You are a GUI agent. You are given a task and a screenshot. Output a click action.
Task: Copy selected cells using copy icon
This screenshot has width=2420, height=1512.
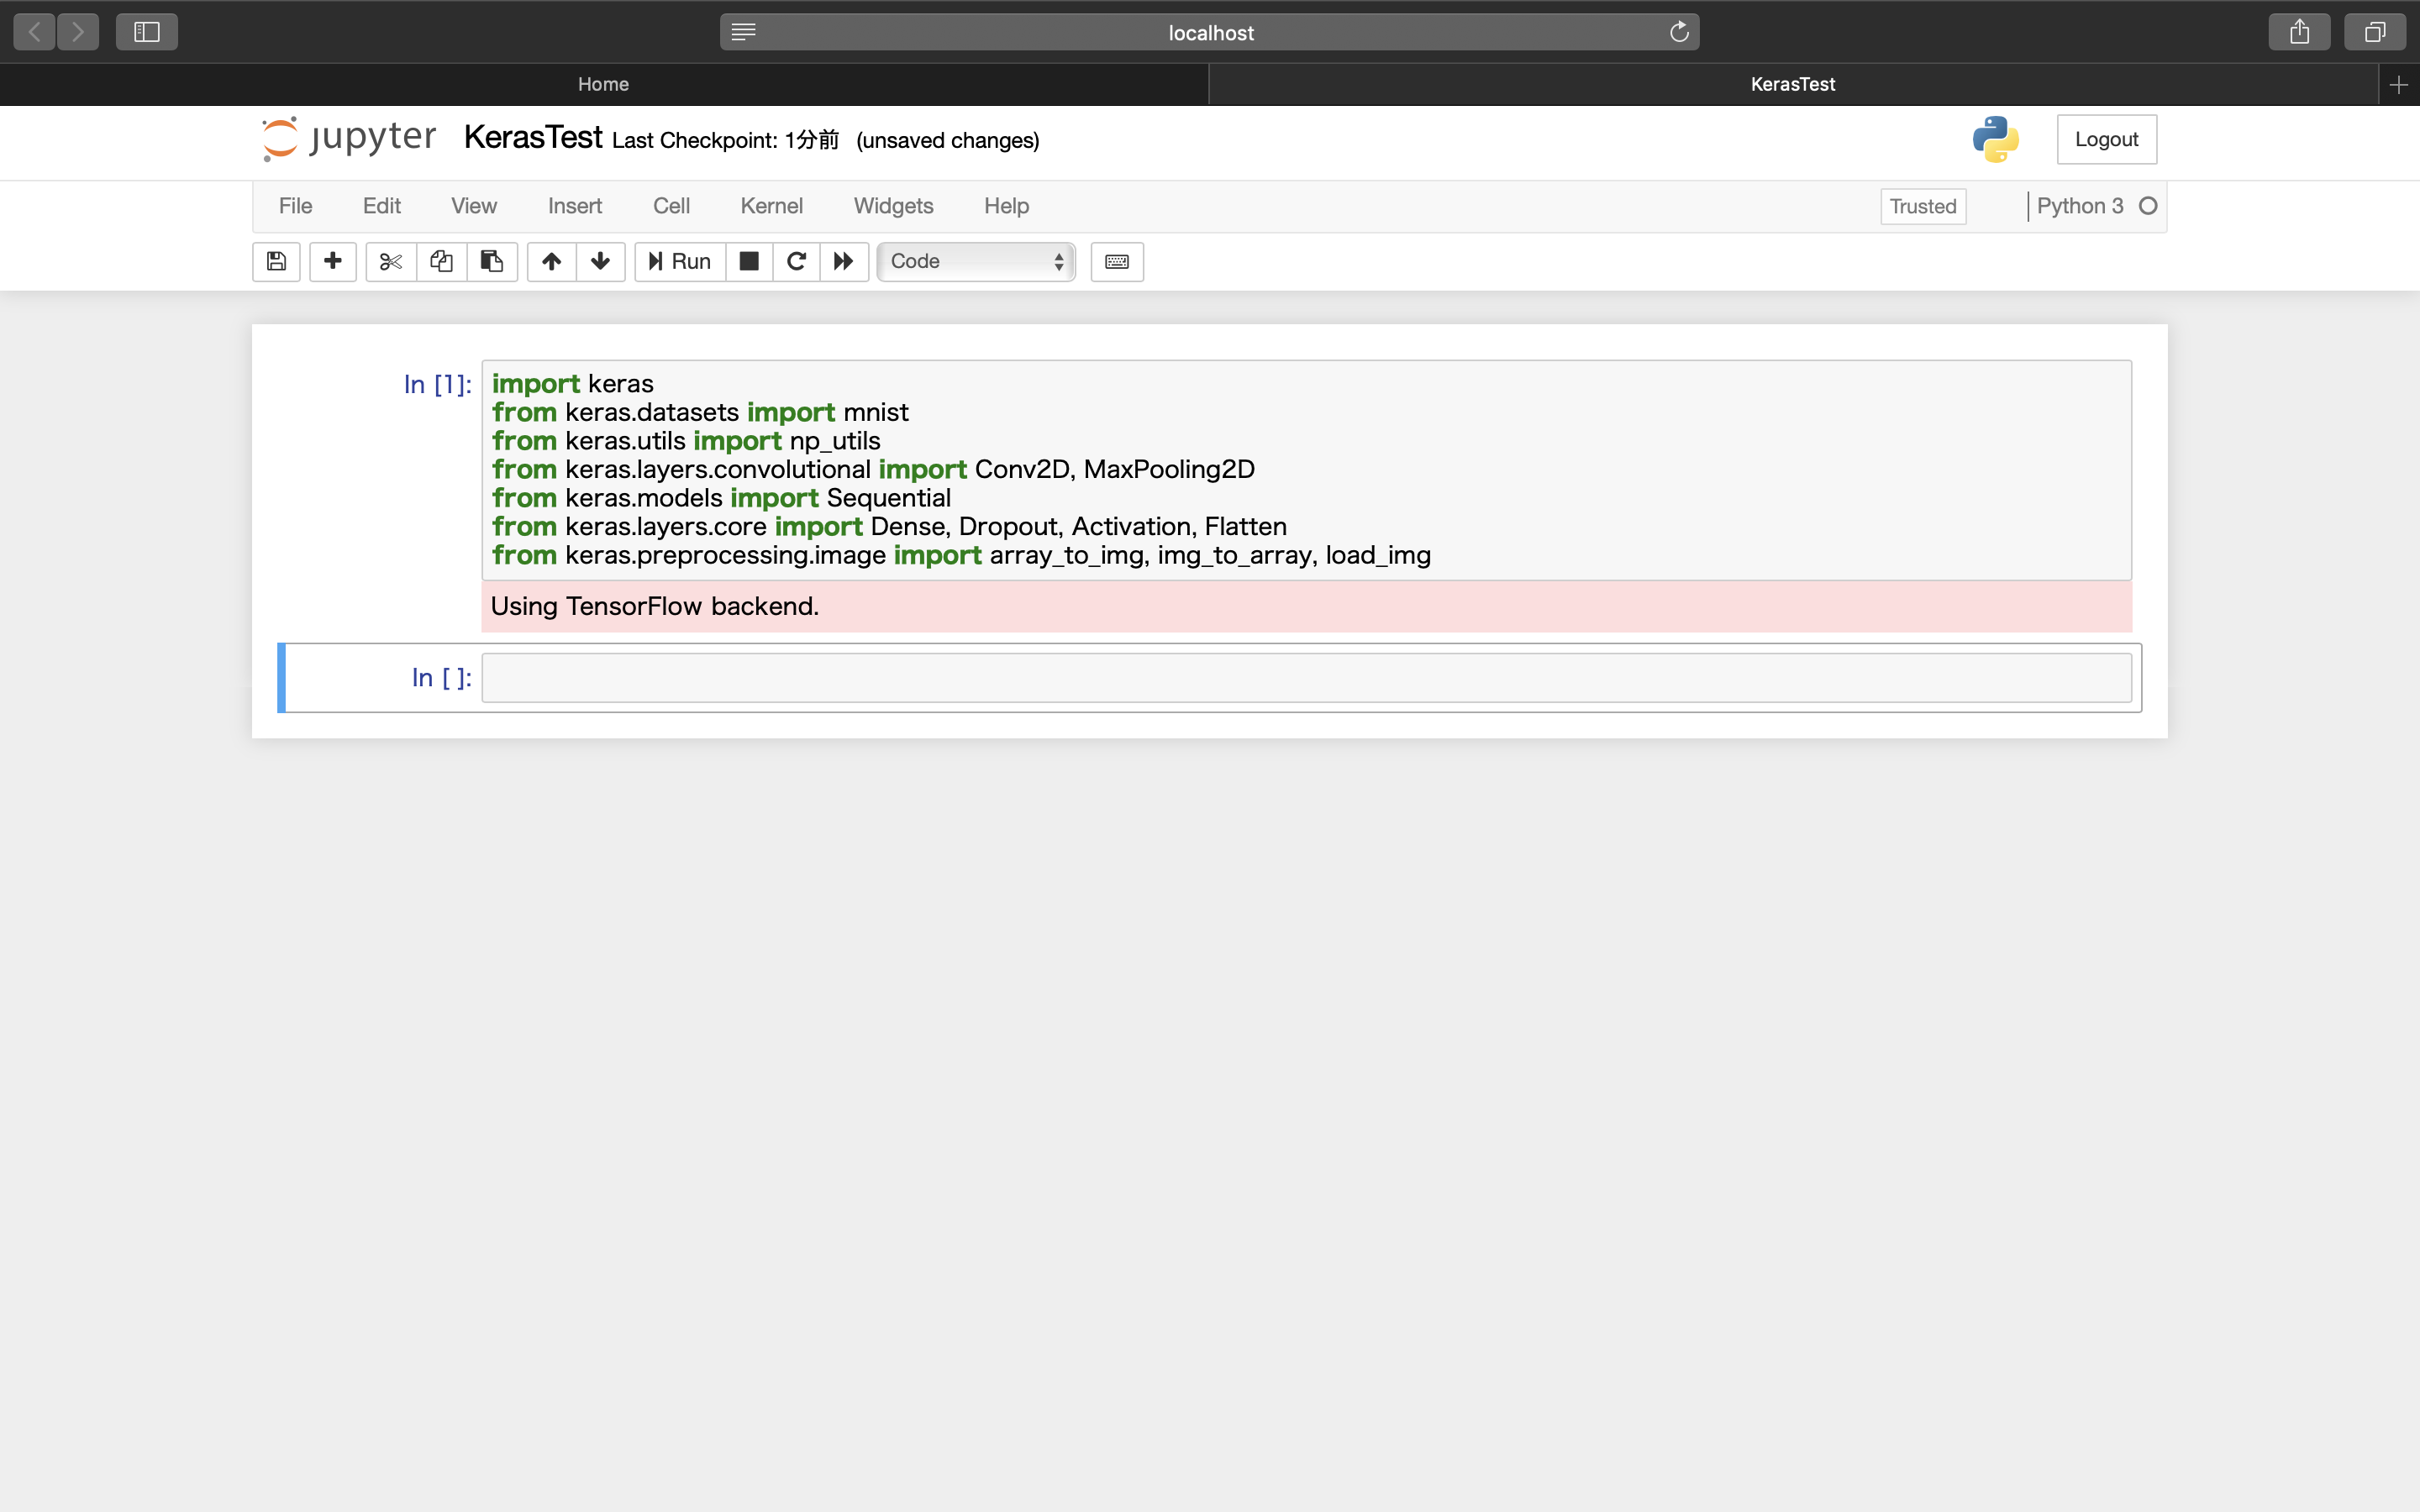coord(441,261)
